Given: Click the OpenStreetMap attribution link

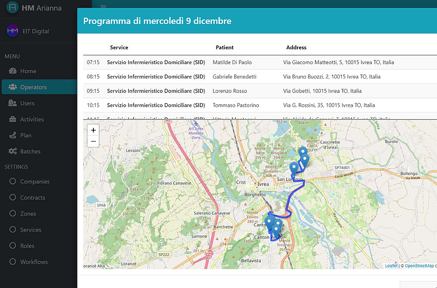Looking at the screenshot, I should point(419,266).
